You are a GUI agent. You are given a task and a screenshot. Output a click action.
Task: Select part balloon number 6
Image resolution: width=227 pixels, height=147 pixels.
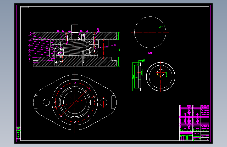[30, 50]
